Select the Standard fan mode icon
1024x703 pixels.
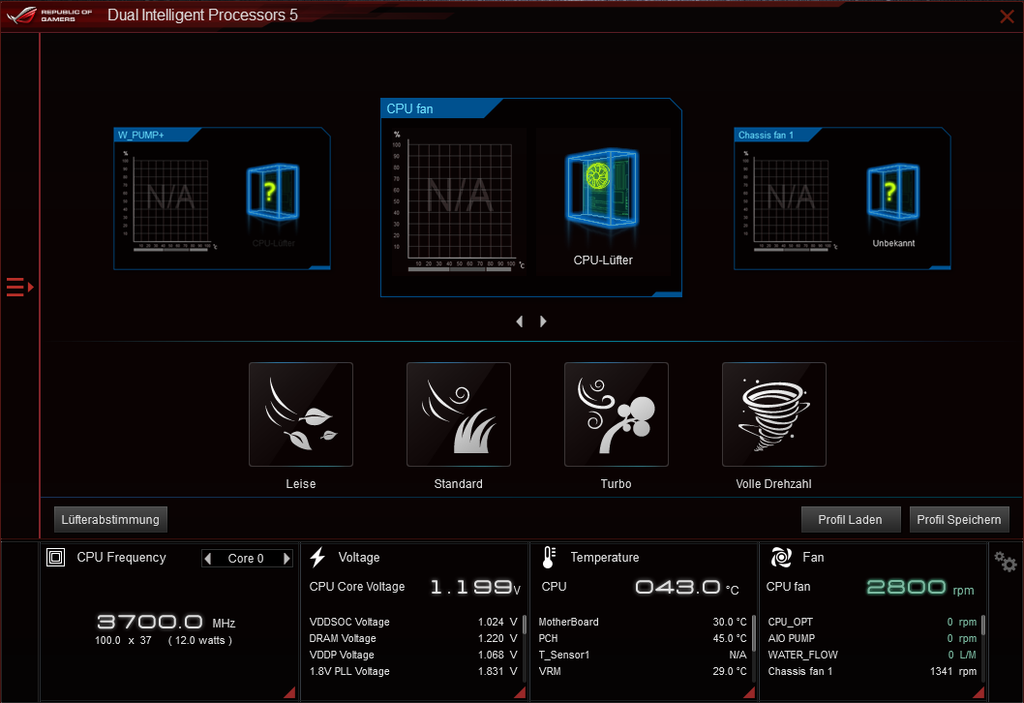point(459,414)
